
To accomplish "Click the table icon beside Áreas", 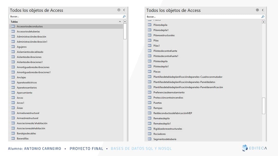I will 13,108.
